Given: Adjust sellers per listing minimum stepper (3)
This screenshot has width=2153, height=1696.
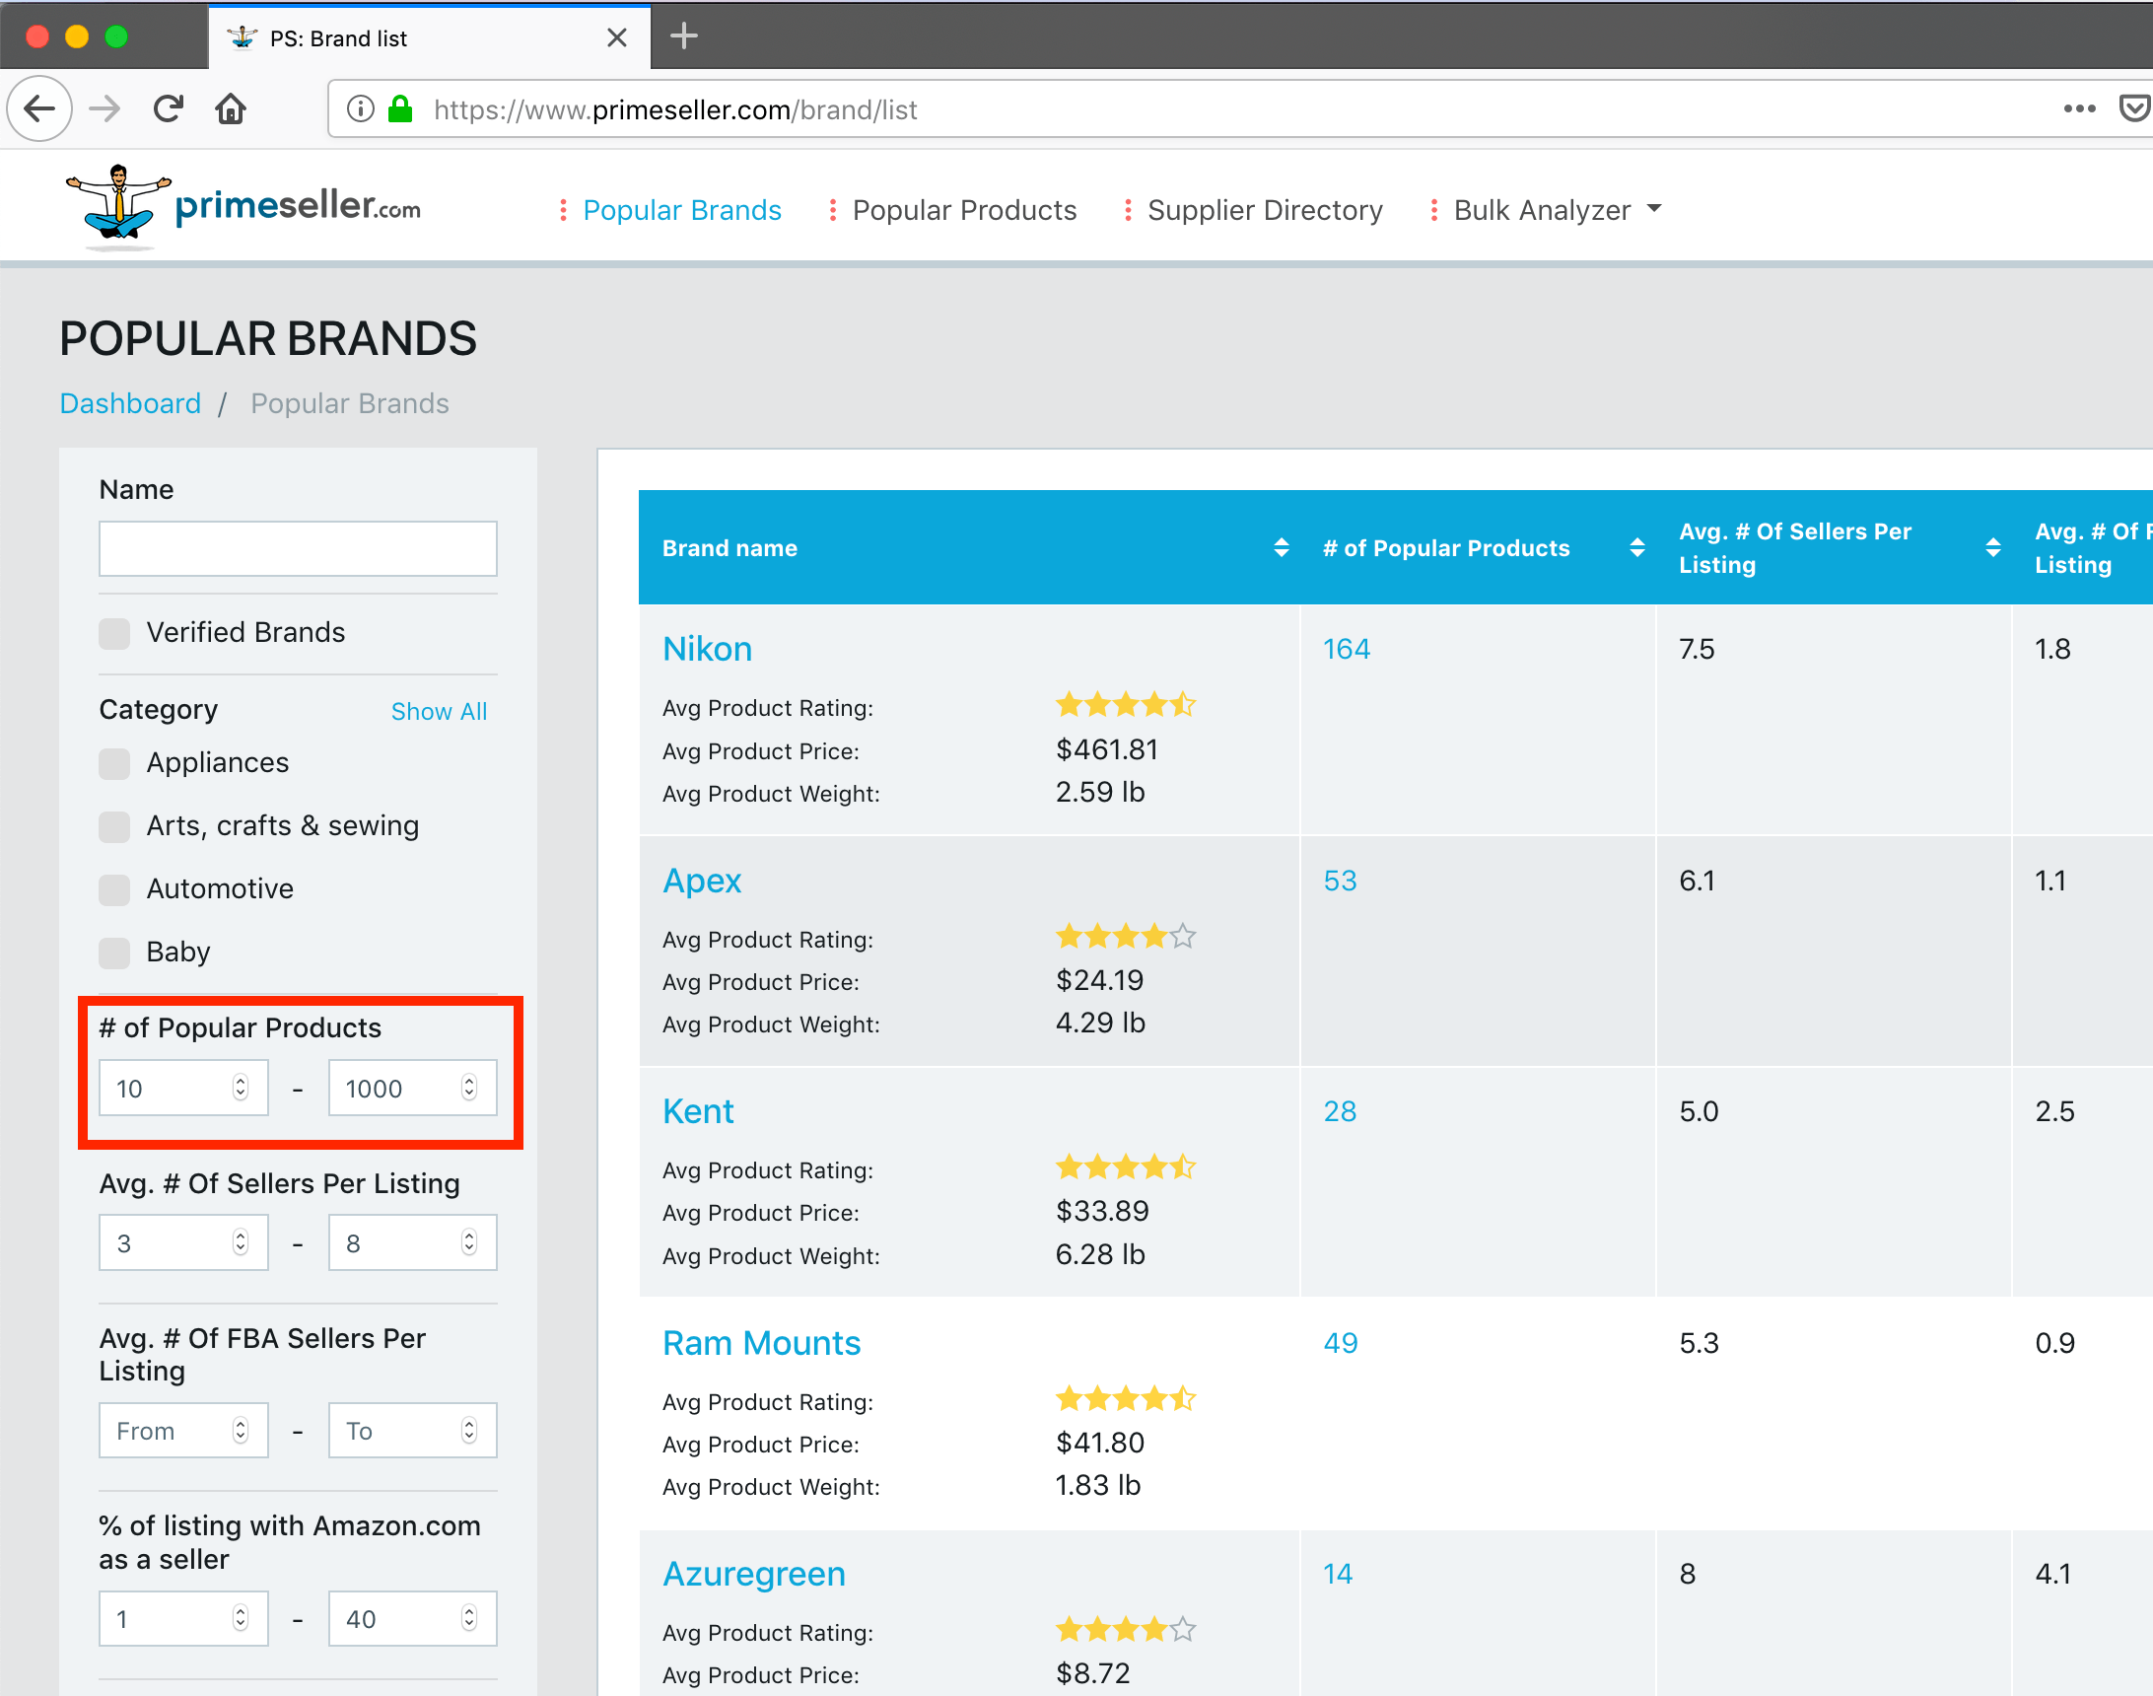Looking at the screenshot, I should 241,1242.
